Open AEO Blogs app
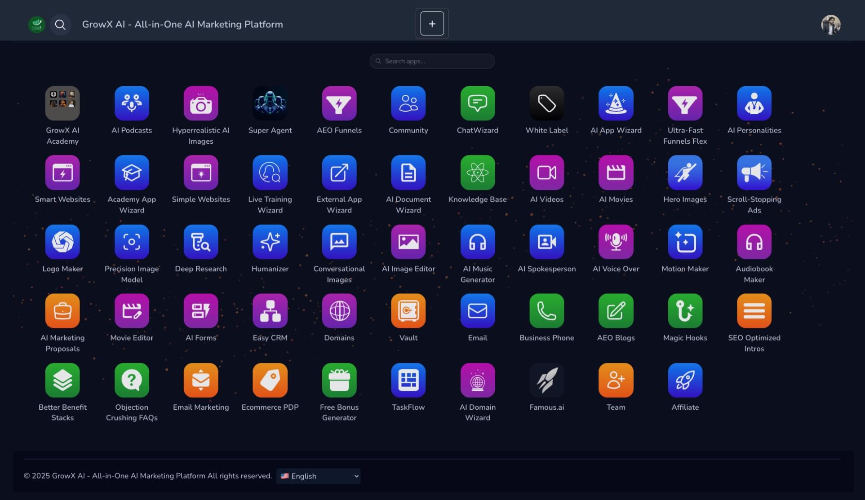Screen dimensions: 865x500 coord(616,311)
